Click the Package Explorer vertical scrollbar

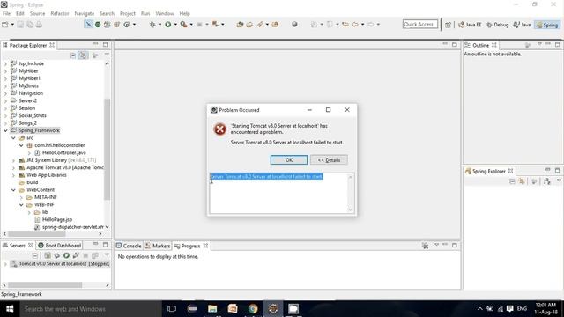coord(107,149)
